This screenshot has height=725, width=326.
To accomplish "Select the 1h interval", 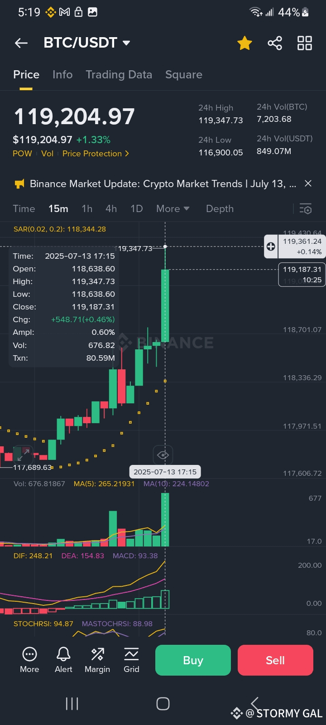I will (87, 208).
